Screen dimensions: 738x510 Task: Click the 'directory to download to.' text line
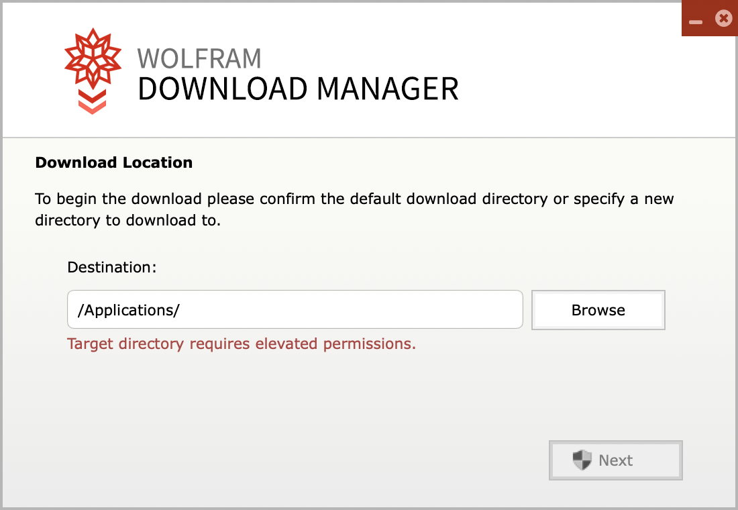click(127, 220)
